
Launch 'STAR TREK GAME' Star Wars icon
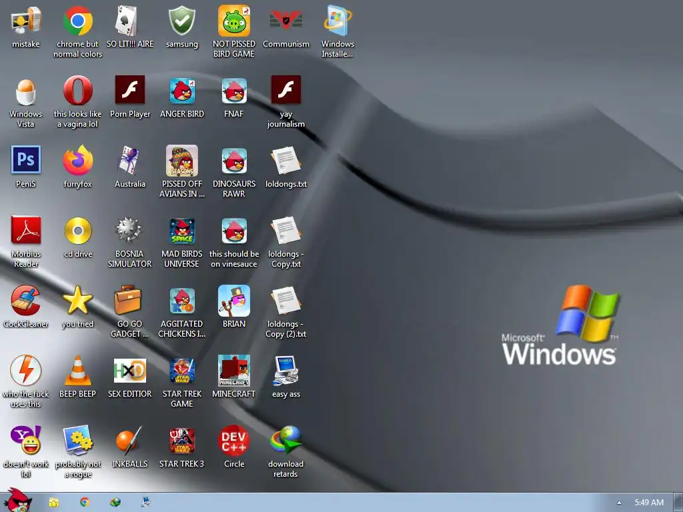click(182, 371)
